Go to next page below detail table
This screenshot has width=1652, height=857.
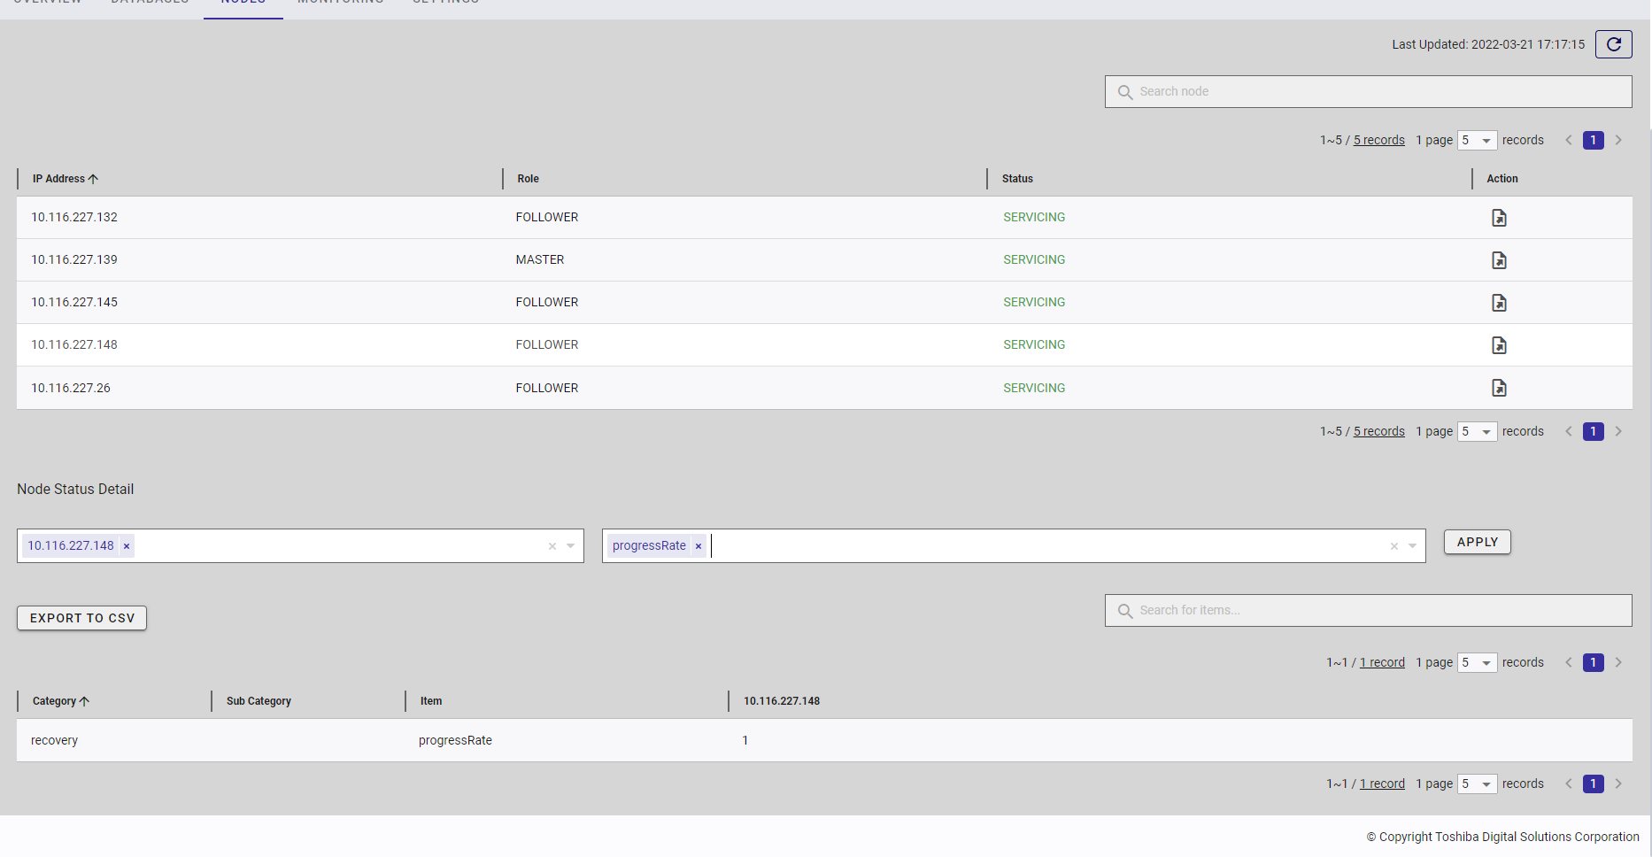point(1618,784)
